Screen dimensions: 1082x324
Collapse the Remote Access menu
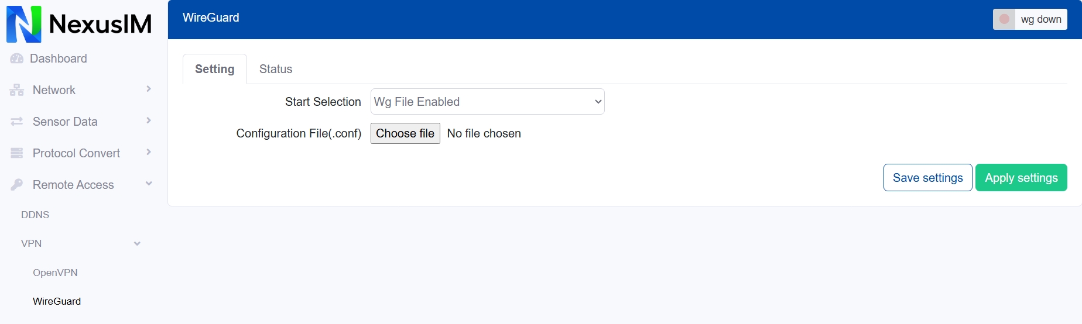pos(73,185)
